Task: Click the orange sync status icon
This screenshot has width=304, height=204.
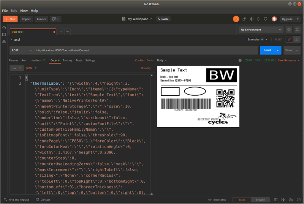Action: pos(236,19)
